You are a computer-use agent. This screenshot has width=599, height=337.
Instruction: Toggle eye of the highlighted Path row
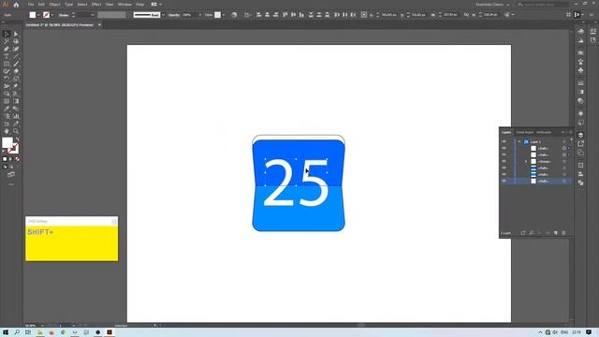[x=504, y=181]
